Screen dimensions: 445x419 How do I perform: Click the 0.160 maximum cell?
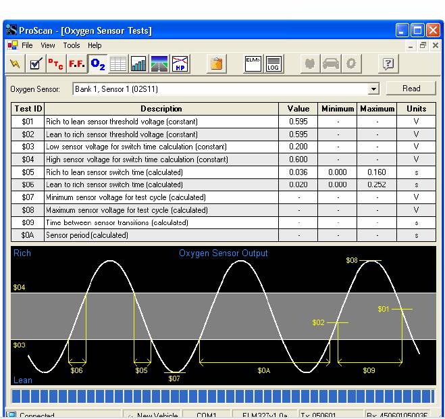[x=377, y=172]
